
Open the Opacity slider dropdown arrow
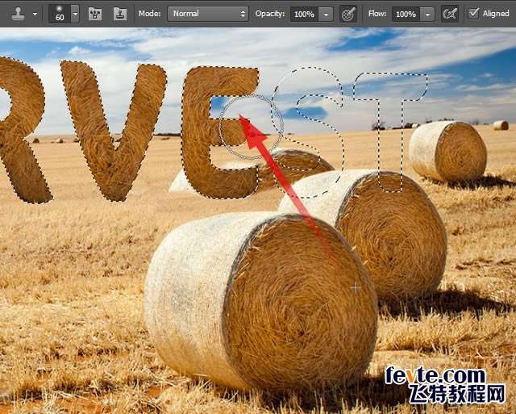coord(326,15)
